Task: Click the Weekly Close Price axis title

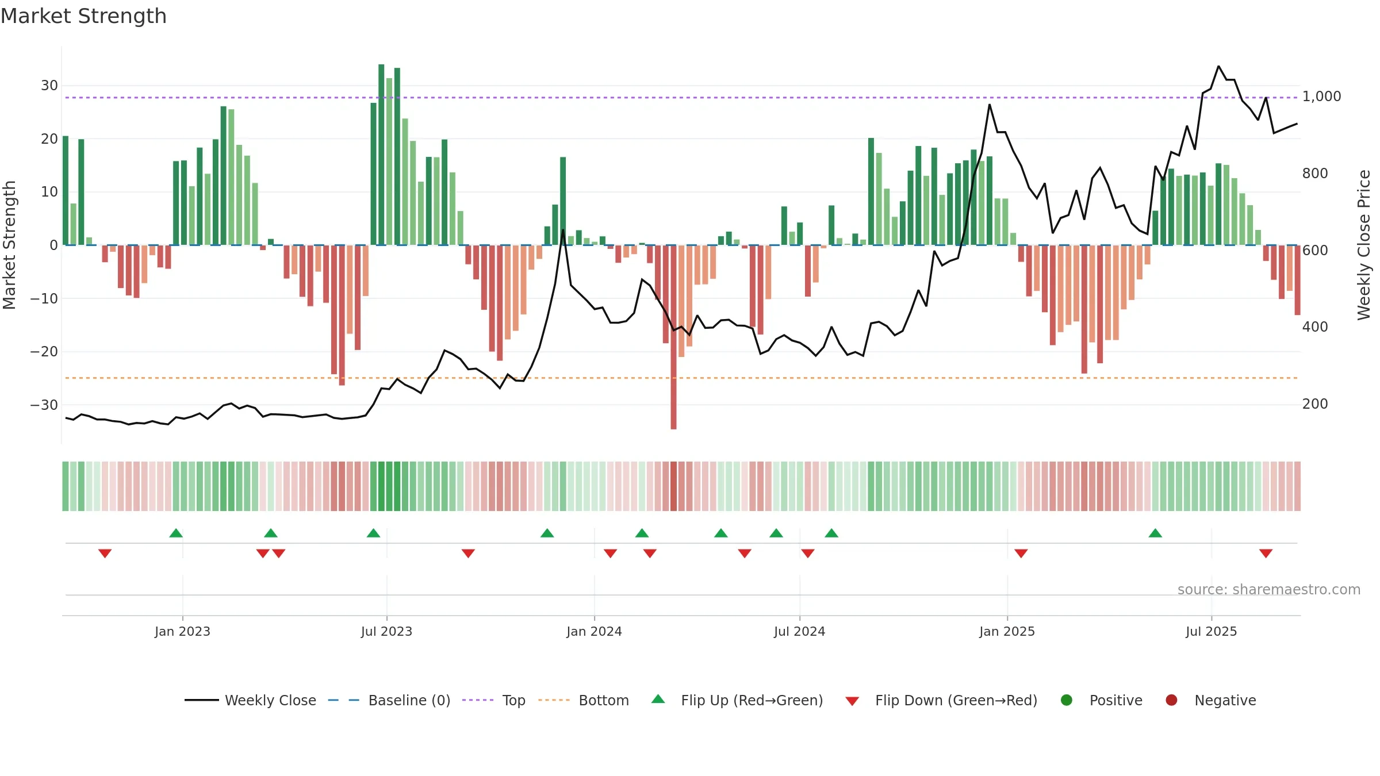Action: 1364,245
